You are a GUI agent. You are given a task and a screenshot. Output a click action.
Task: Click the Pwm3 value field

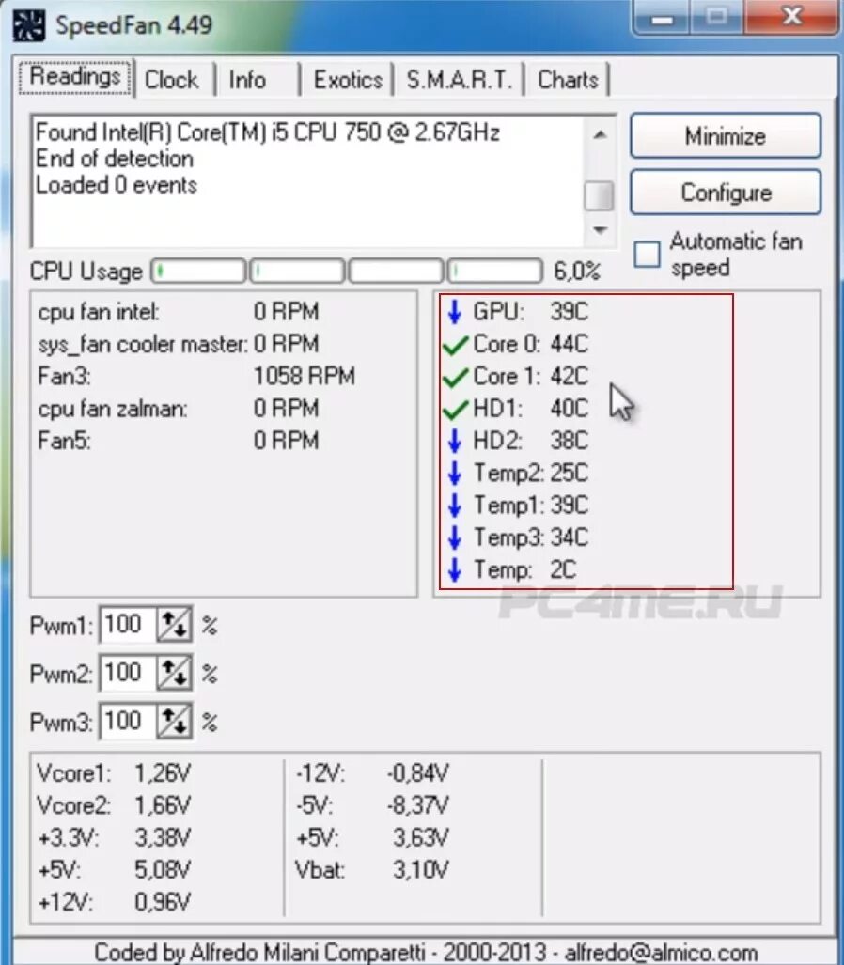(x=128, y=722)
